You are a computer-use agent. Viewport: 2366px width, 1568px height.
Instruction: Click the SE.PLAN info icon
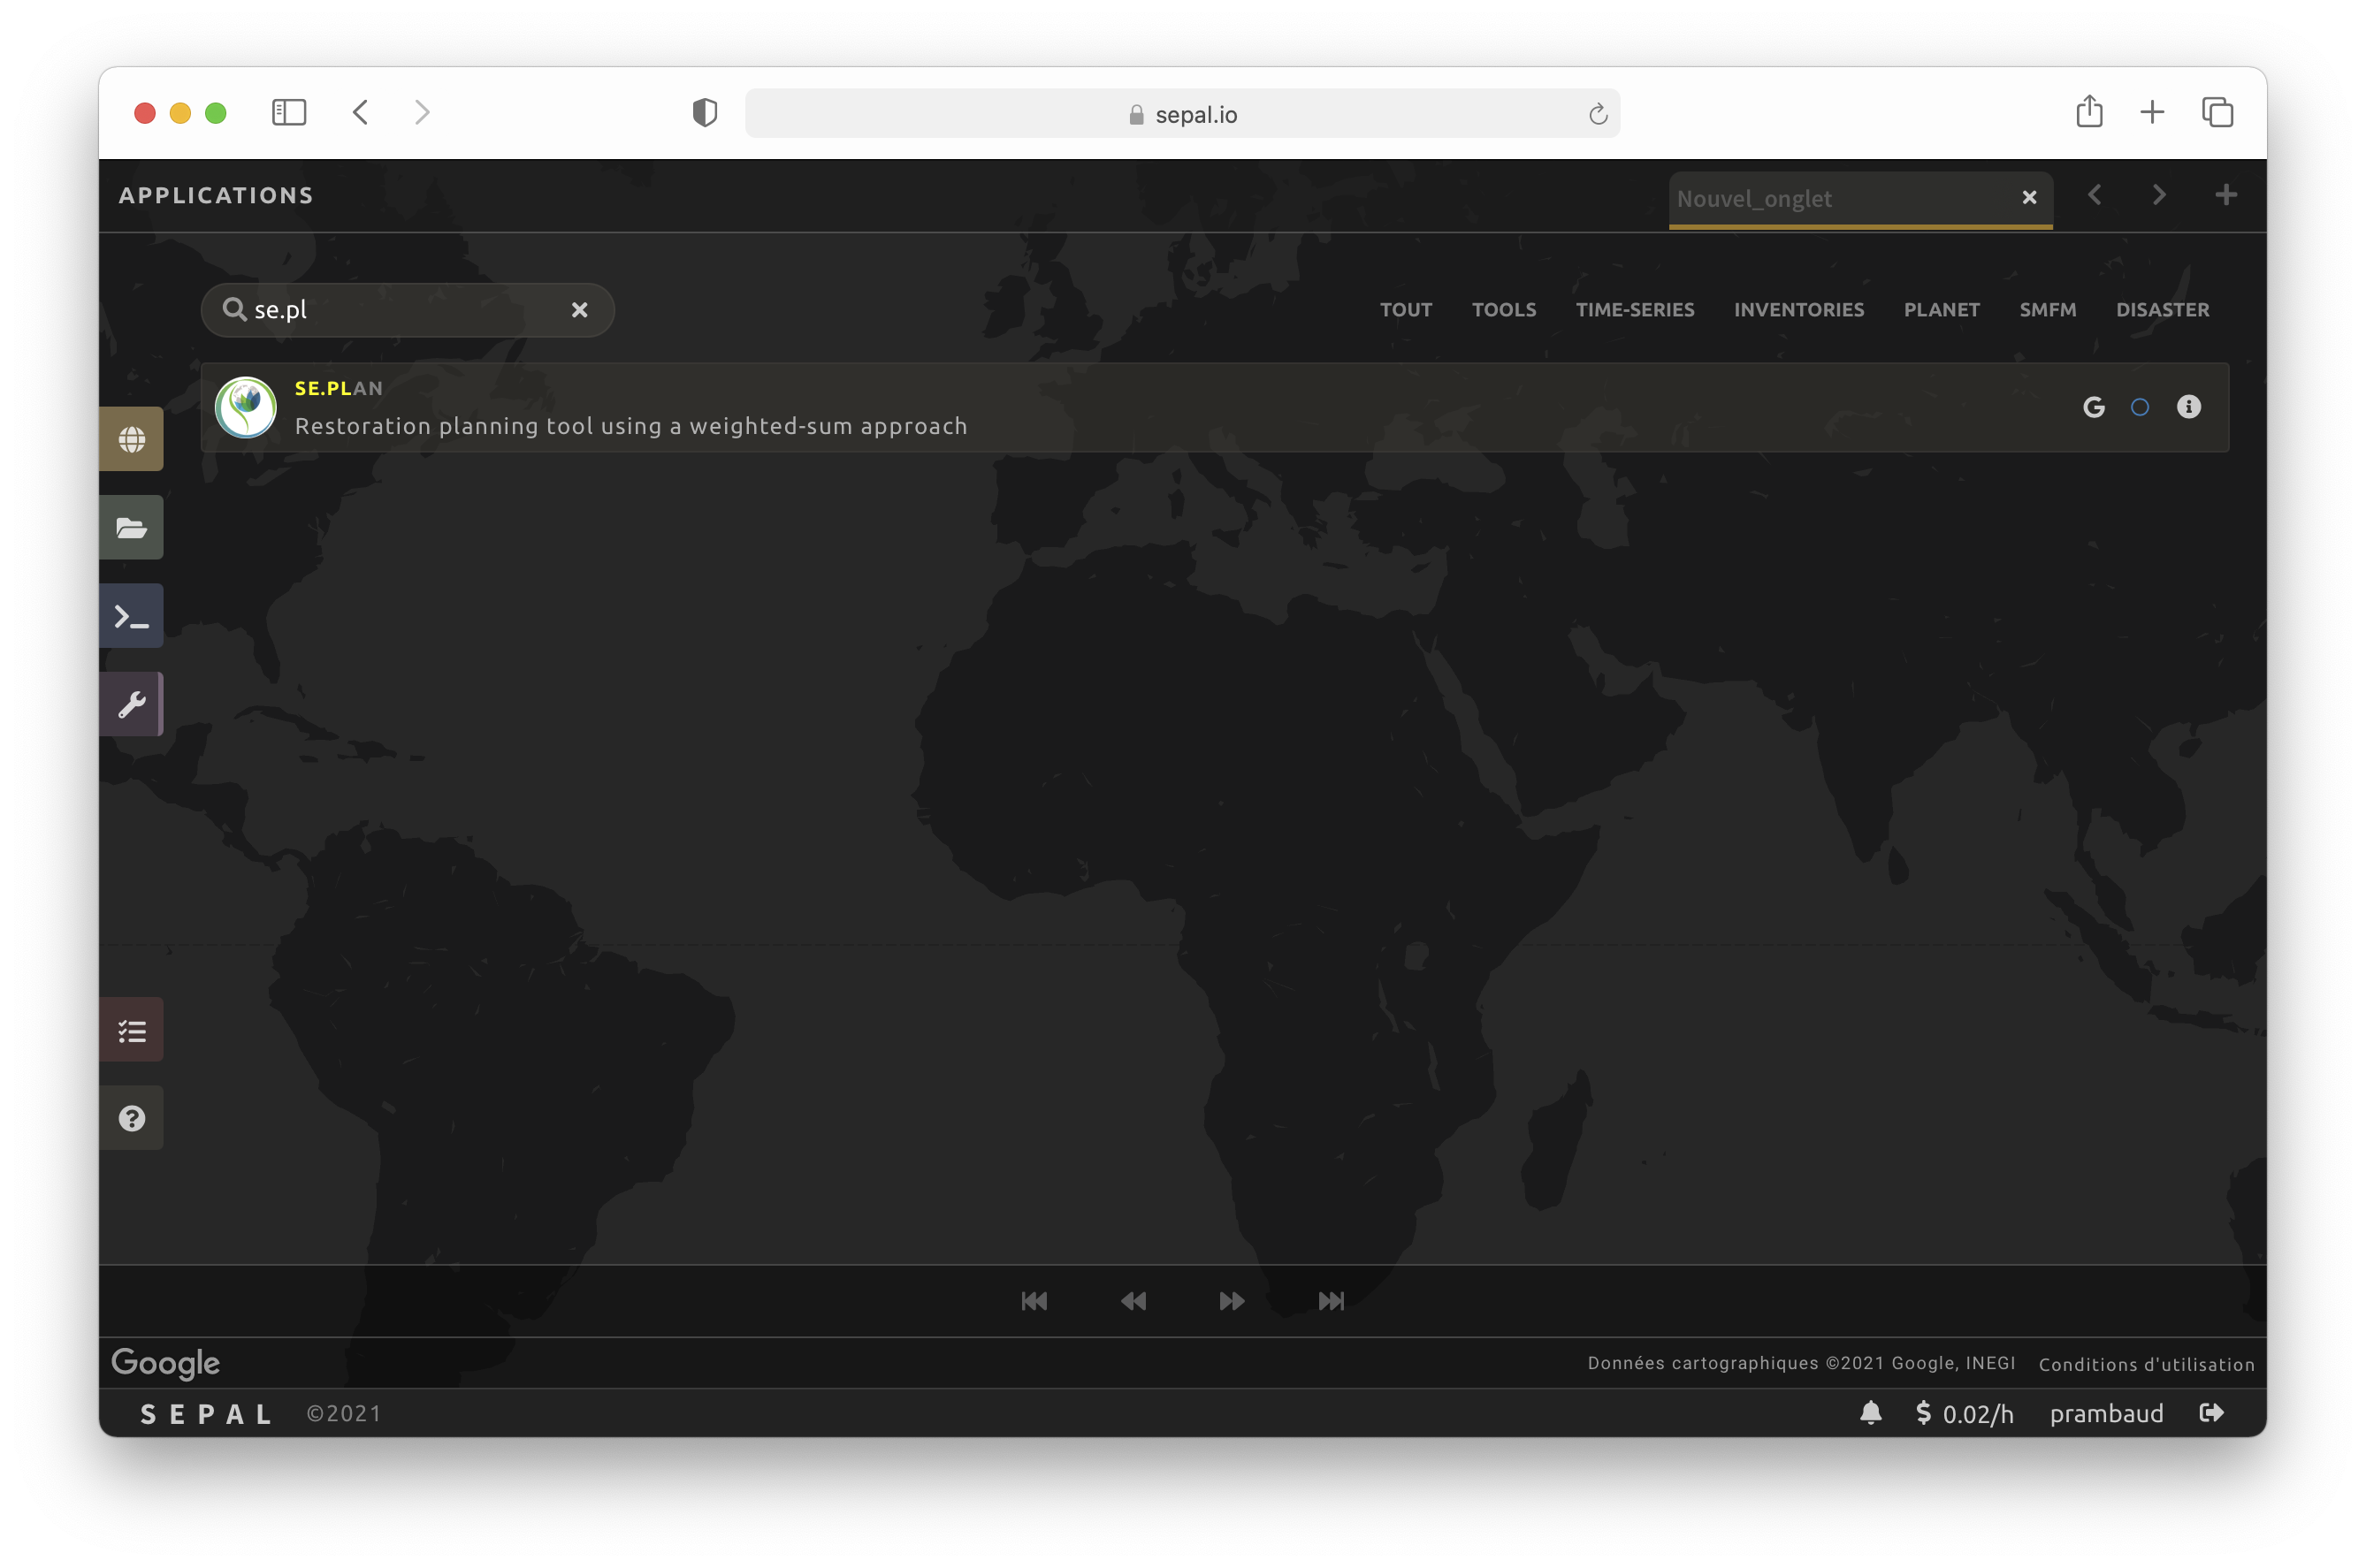(x=2188, y=407)
